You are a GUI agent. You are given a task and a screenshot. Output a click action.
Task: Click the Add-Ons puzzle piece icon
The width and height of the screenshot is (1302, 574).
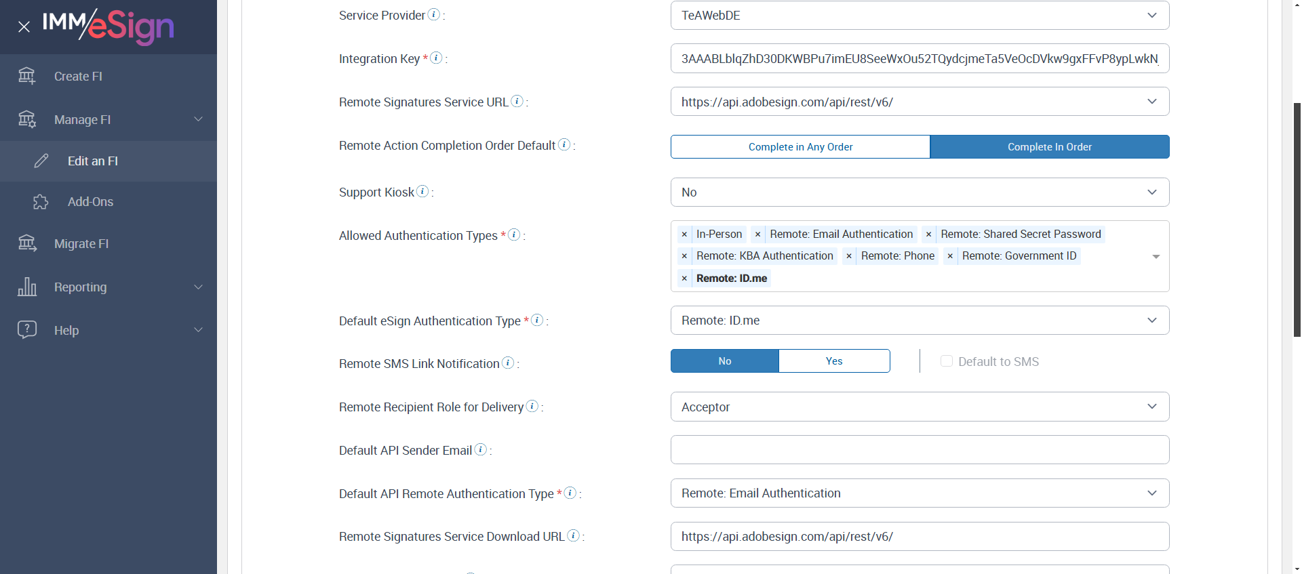coord(41,202)
